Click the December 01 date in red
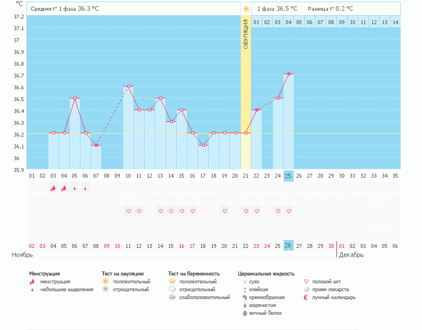422x330 pixels. tap(342, 246)
